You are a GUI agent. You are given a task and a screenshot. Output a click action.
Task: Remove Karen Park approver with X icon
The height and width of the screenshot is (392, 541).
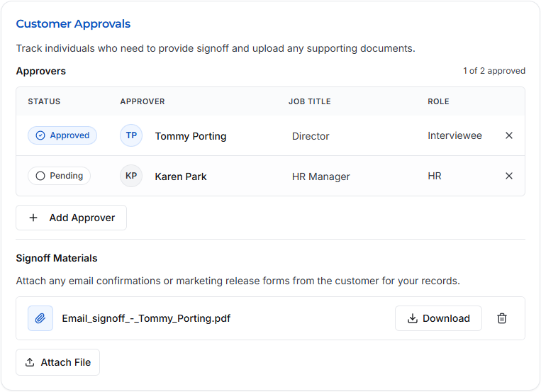(x=509, y=176)
